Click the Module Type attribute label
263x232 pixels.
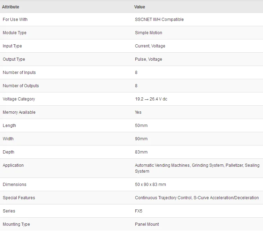click(x=15, y=33)
